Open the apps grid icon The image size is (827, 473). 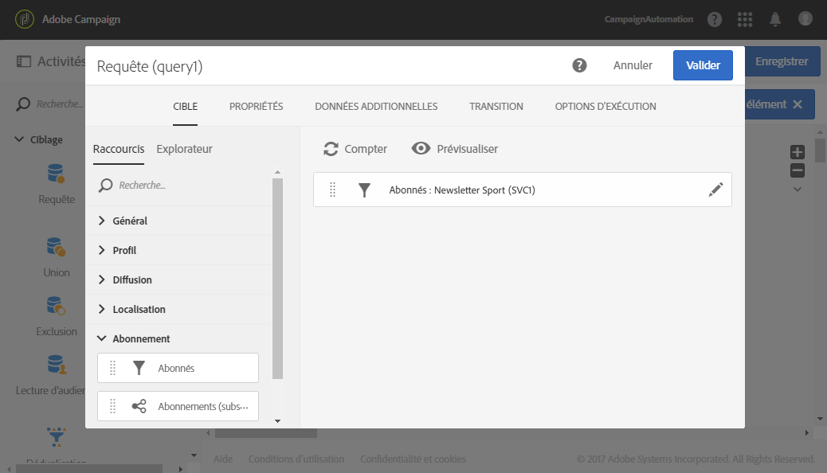(x=745, y=20)
